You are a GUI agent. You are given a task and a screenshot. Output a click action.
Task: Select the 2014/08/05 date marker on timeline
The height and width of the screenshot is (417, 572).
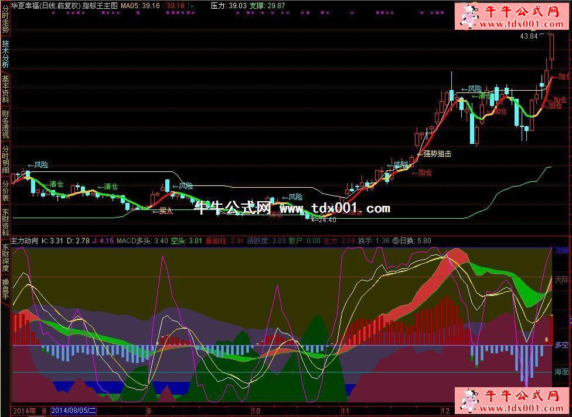point(73,411)
